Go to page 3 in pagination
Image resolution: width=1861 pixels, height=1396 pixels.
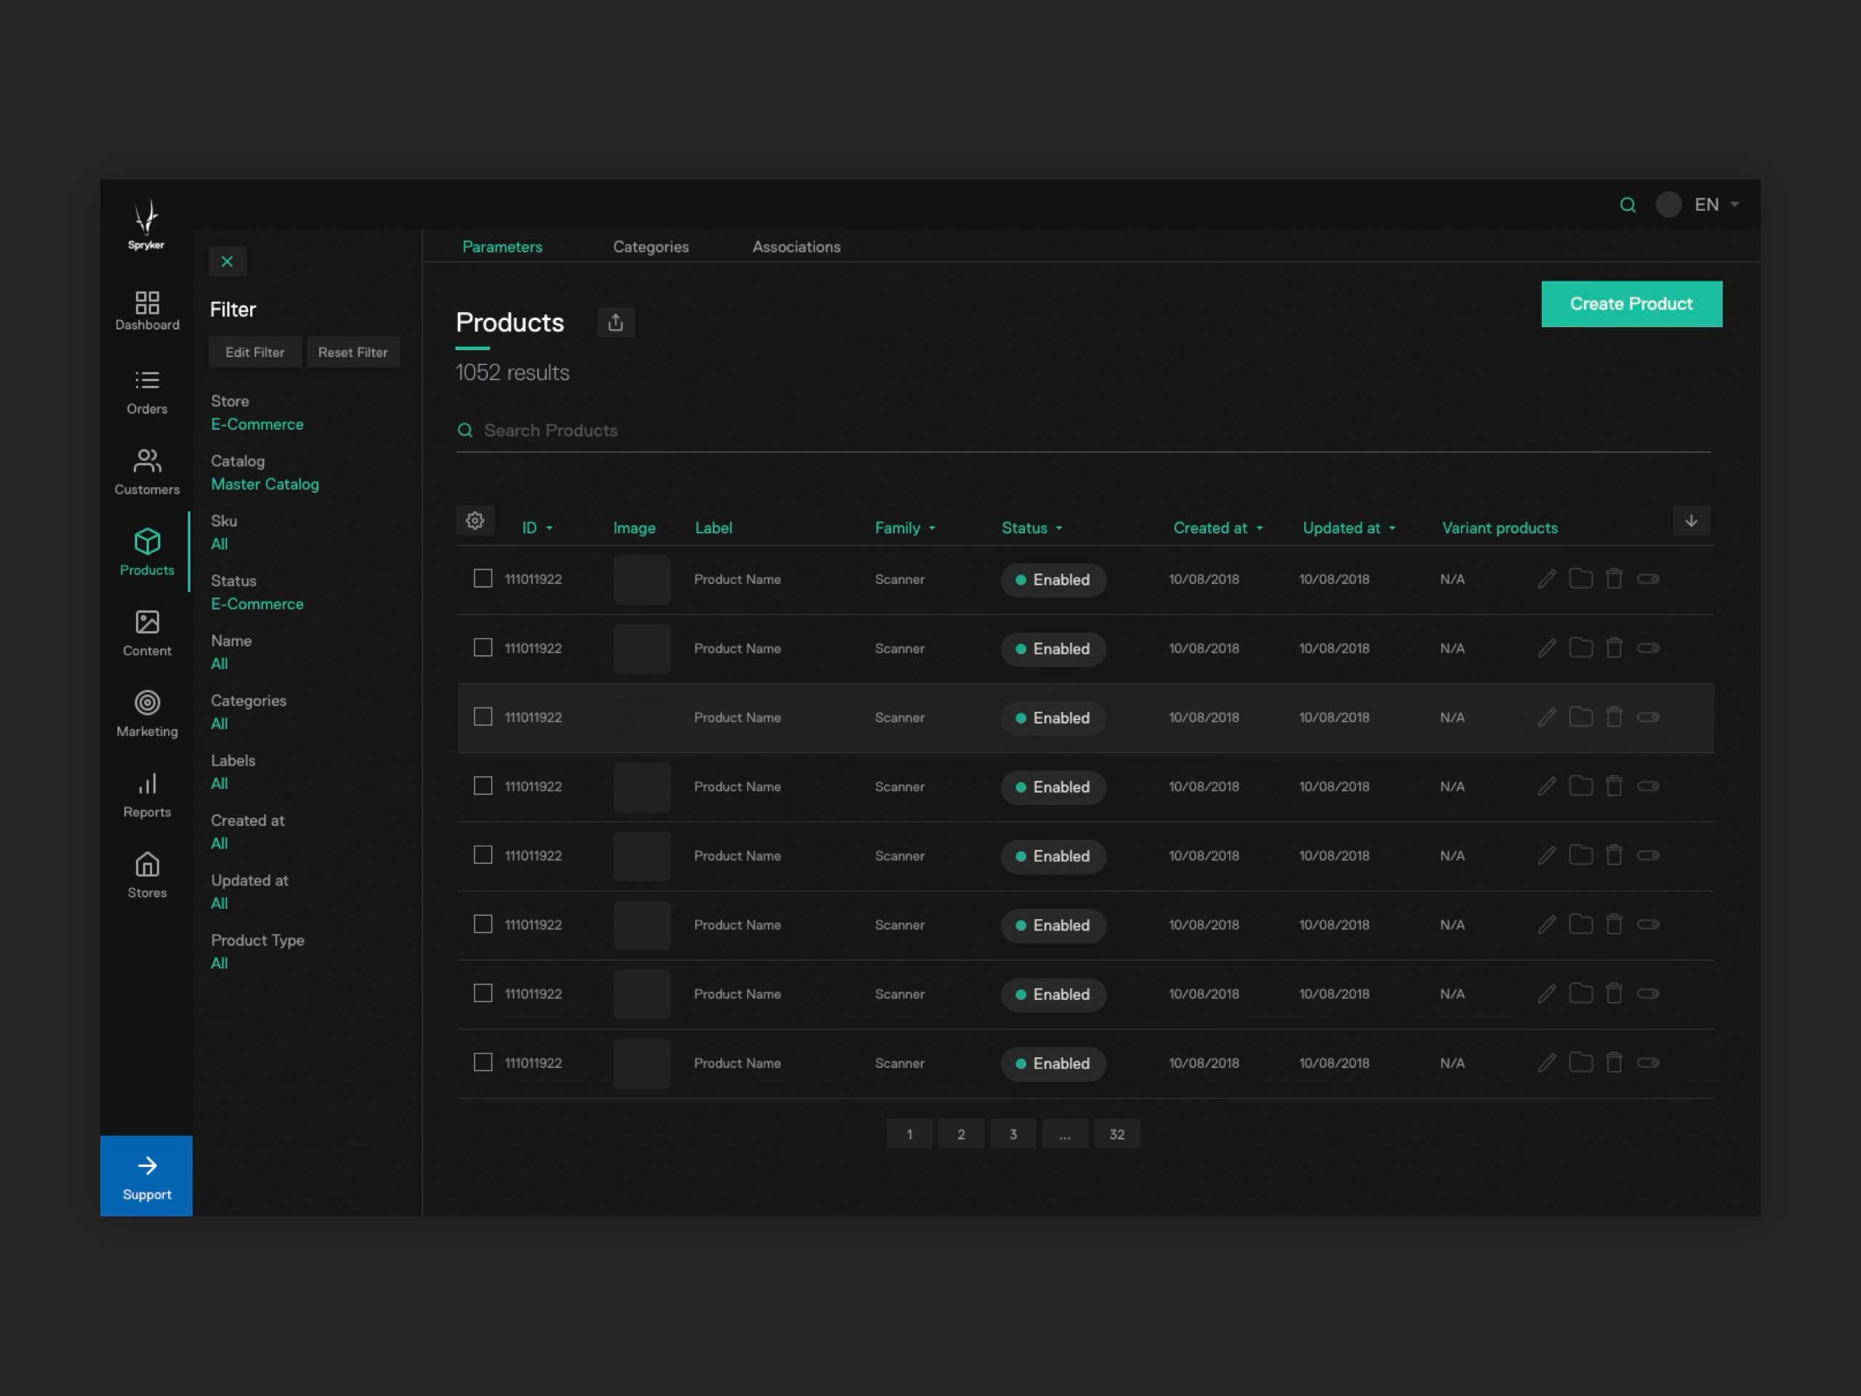pyautogui.click(x=1013, y=1134)
